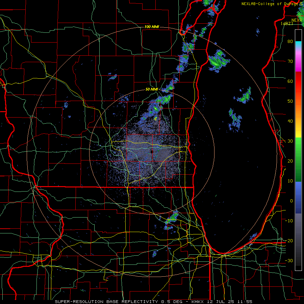Viewport: 304px width, 304px height.
Task: Click the -10 value on the dBZ scale
Action: click(289, 221)
